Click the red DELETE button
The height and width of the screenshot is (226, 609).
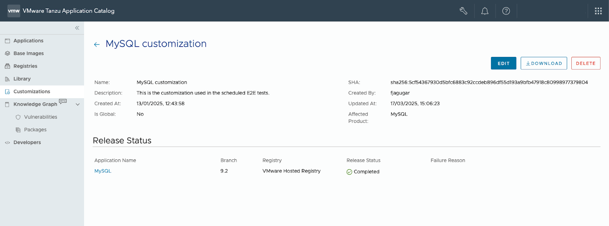(x=585, y=63)
